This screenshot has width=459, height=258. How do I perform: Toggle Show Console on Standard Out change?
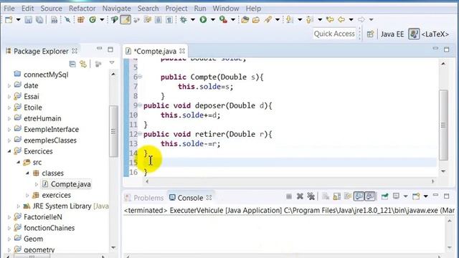pyautogui.click(x=359, y=196)
